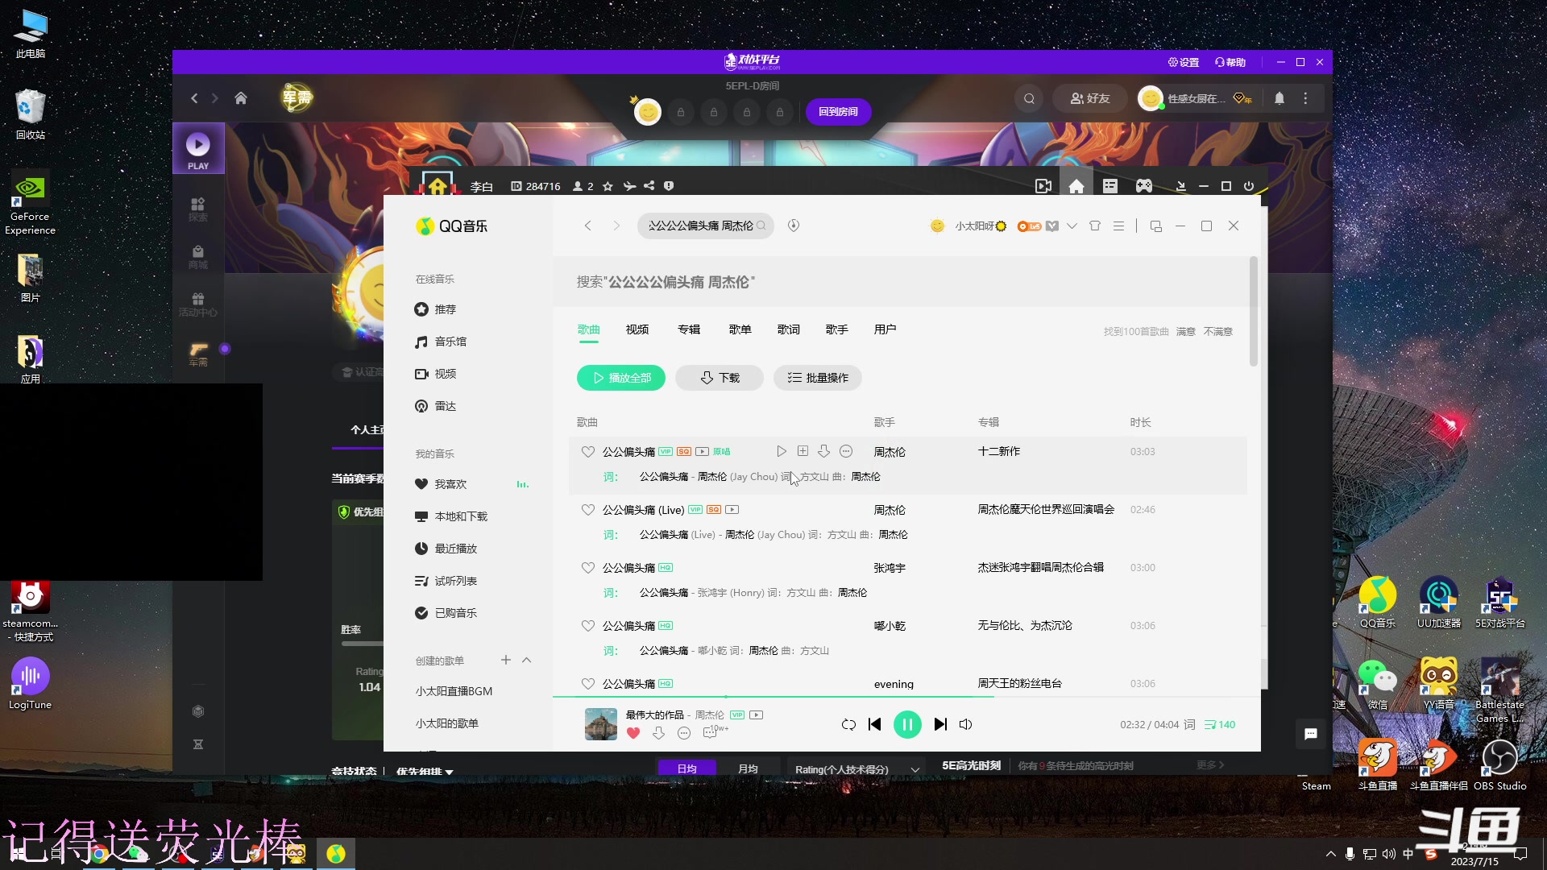Download the first 公公偏头痛 song (十二新作)
The image size is (1547, 870).
click(x=823, y=451)
